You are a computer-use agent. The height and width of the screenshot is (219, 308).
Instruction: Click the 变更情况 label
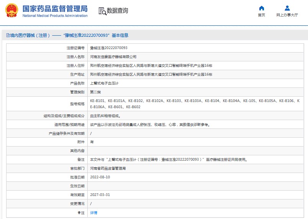tap(77, 204)
